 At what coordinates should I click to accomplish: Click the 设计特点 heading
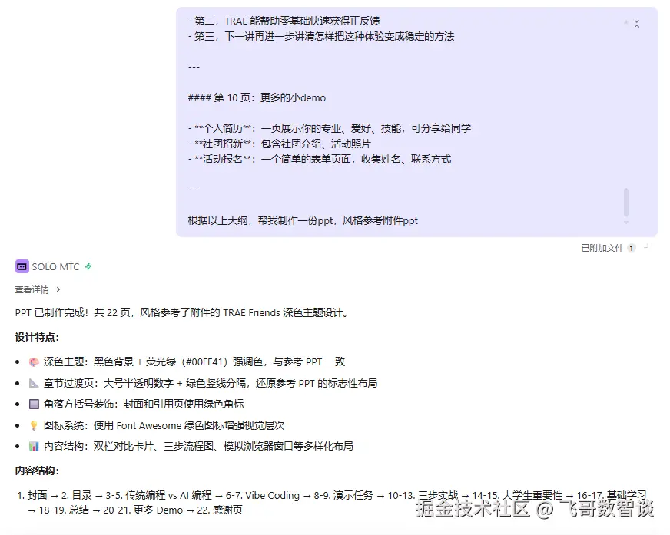click(37, 337)
